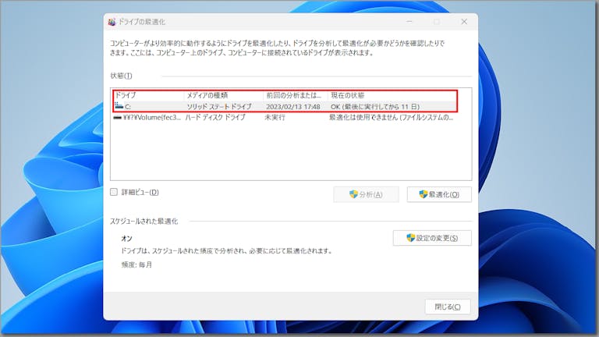Click the 閉じる(C) button

coord(448,307)
